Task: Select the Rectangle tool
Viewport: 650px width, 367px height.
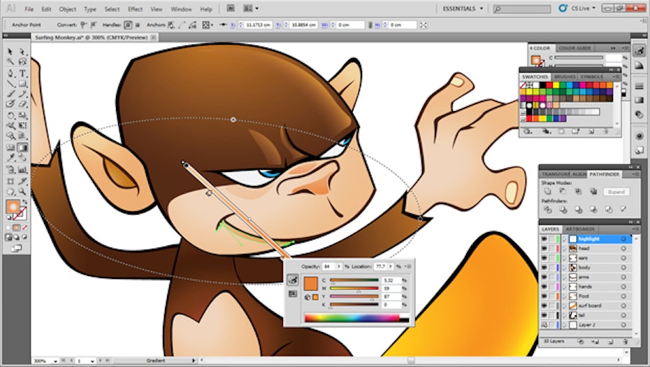Action: pos(22,84)
